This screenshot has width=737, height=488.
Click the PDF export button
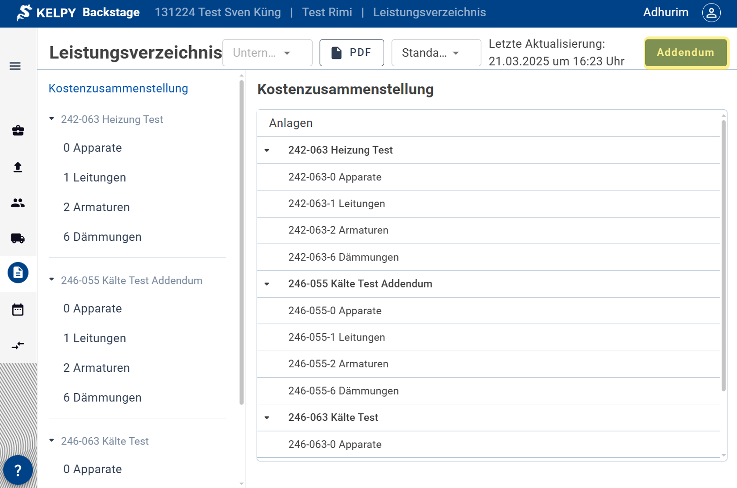tap(352, 53)
